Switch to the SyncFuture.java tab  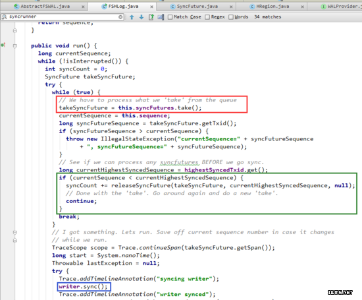pos(197,6)
